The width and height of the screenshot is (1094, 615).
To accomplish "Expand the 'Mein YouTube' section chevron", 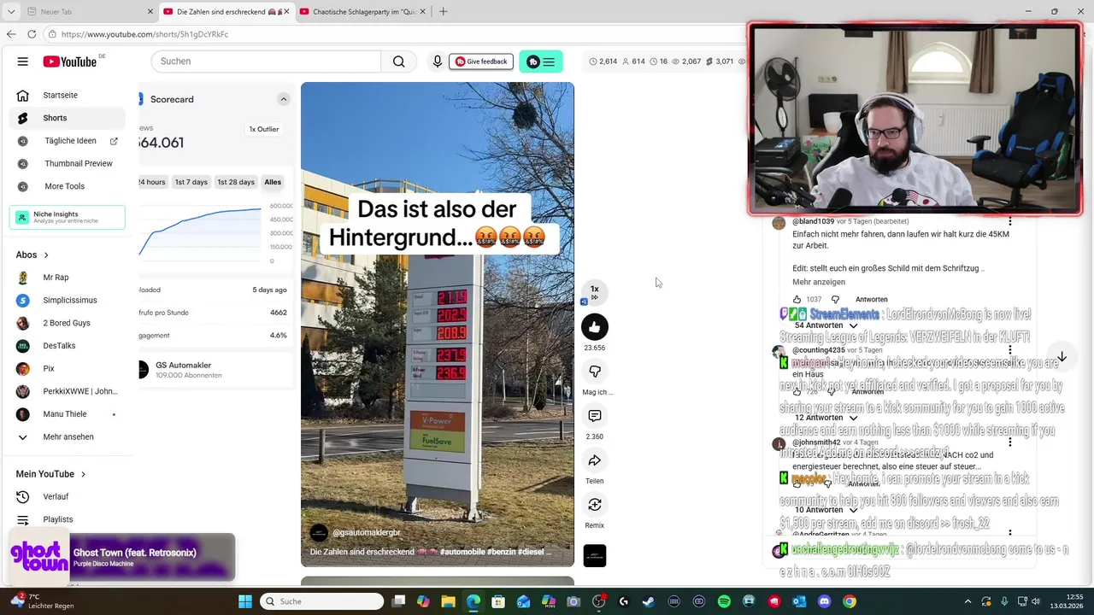I will click(83, 474).
